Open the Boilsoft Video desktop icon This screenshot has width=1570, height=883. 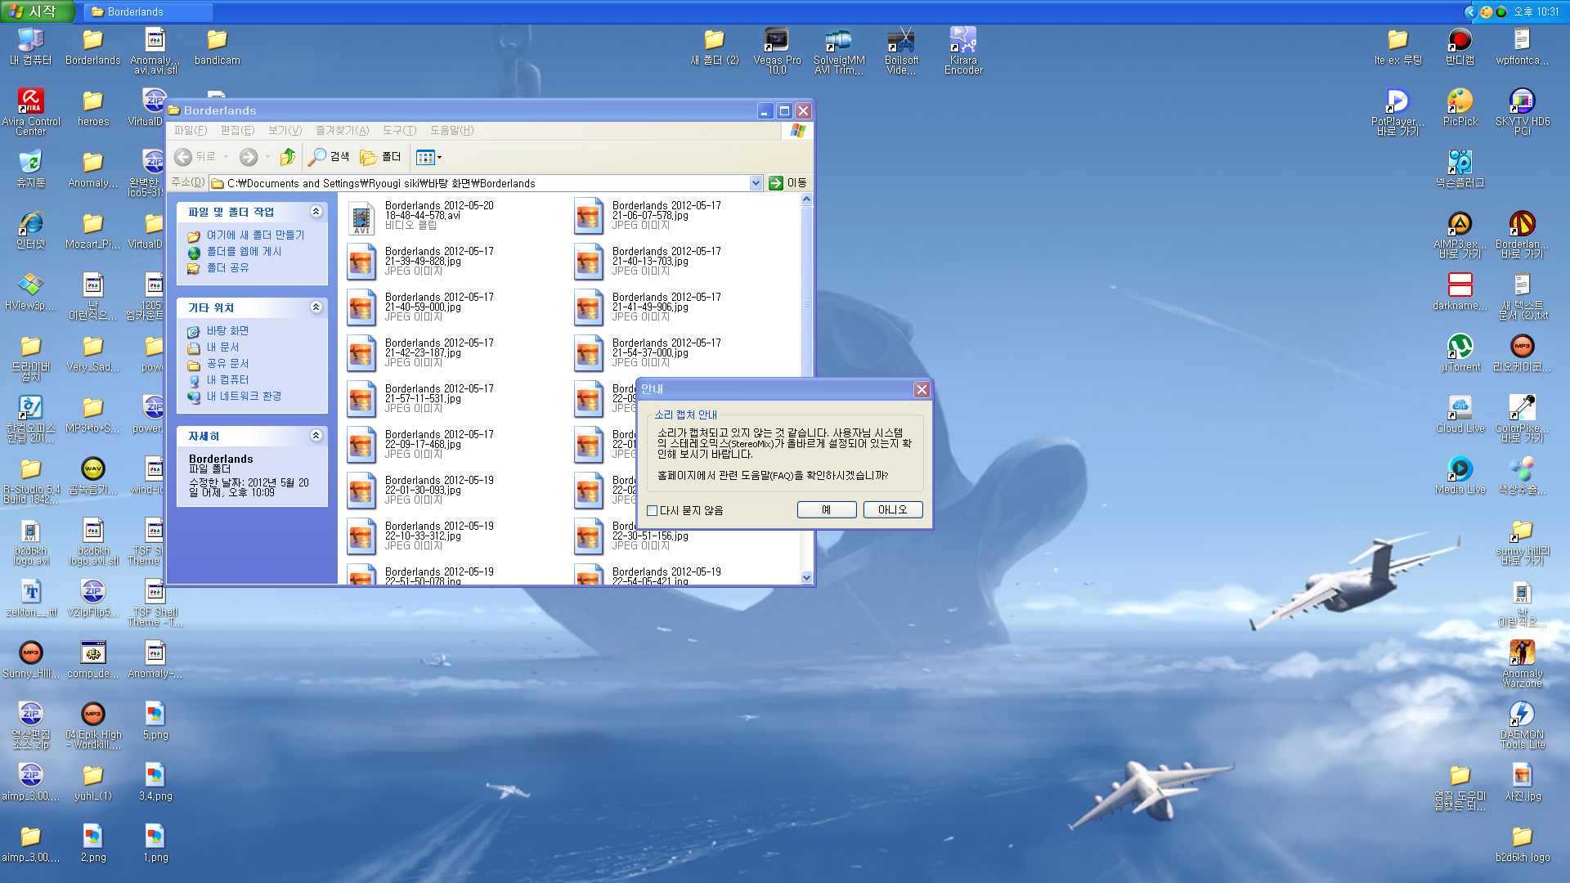point(901,51)
